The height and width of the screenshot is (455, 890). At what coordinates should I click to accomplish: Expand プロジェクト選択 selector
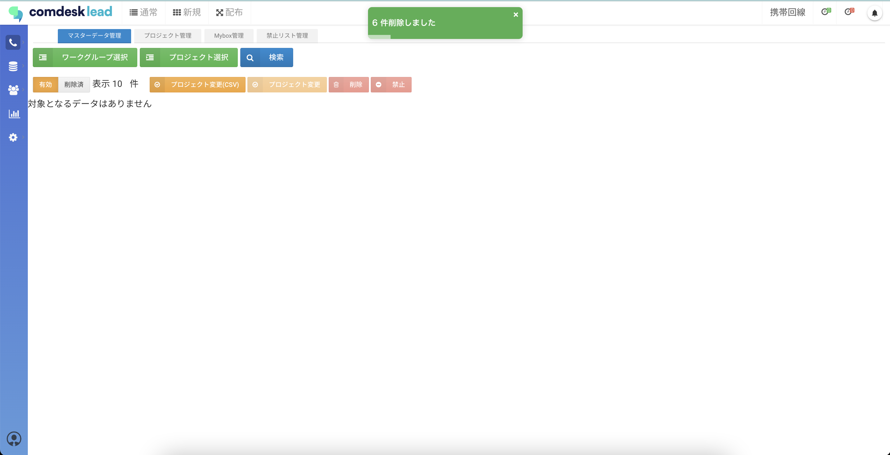(189, 57)
